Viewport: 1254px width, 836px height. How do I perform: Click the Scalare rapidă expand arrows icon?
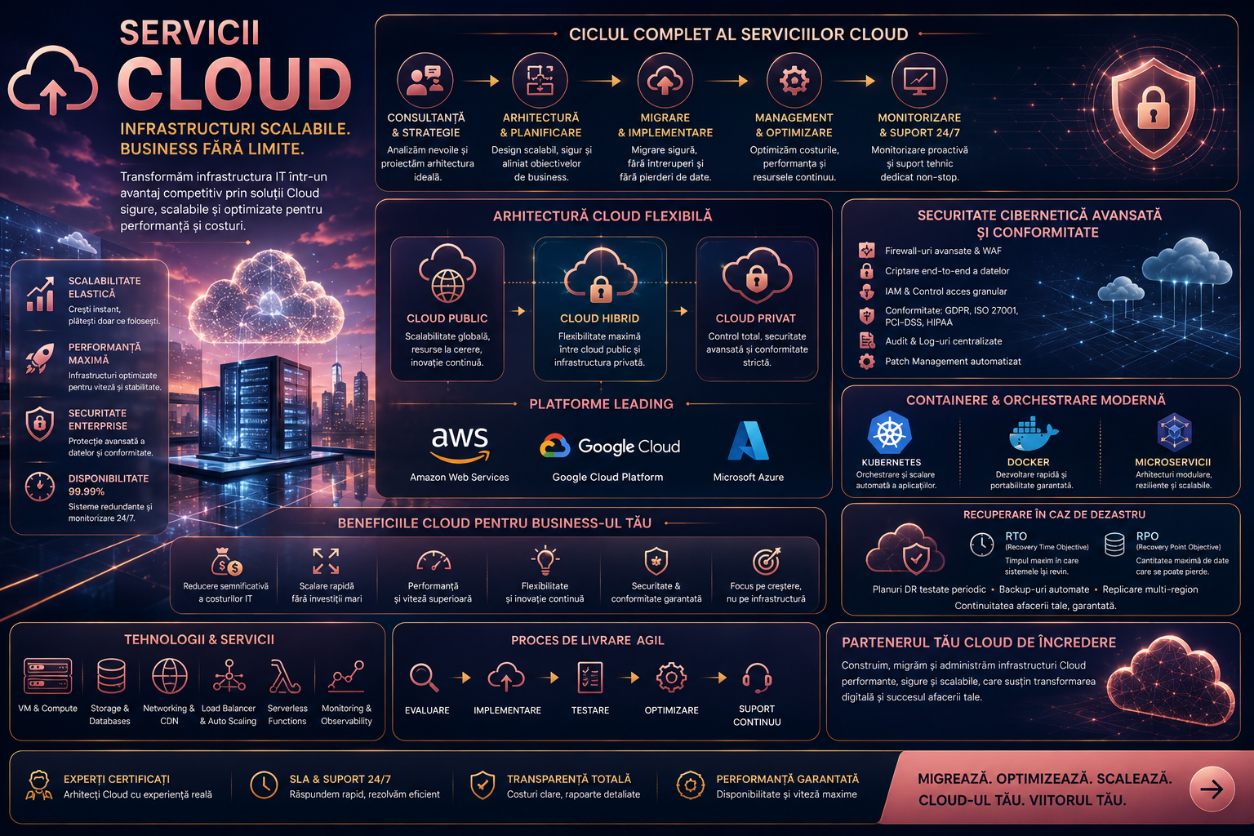pyautogui.click(x=326, y=562)
